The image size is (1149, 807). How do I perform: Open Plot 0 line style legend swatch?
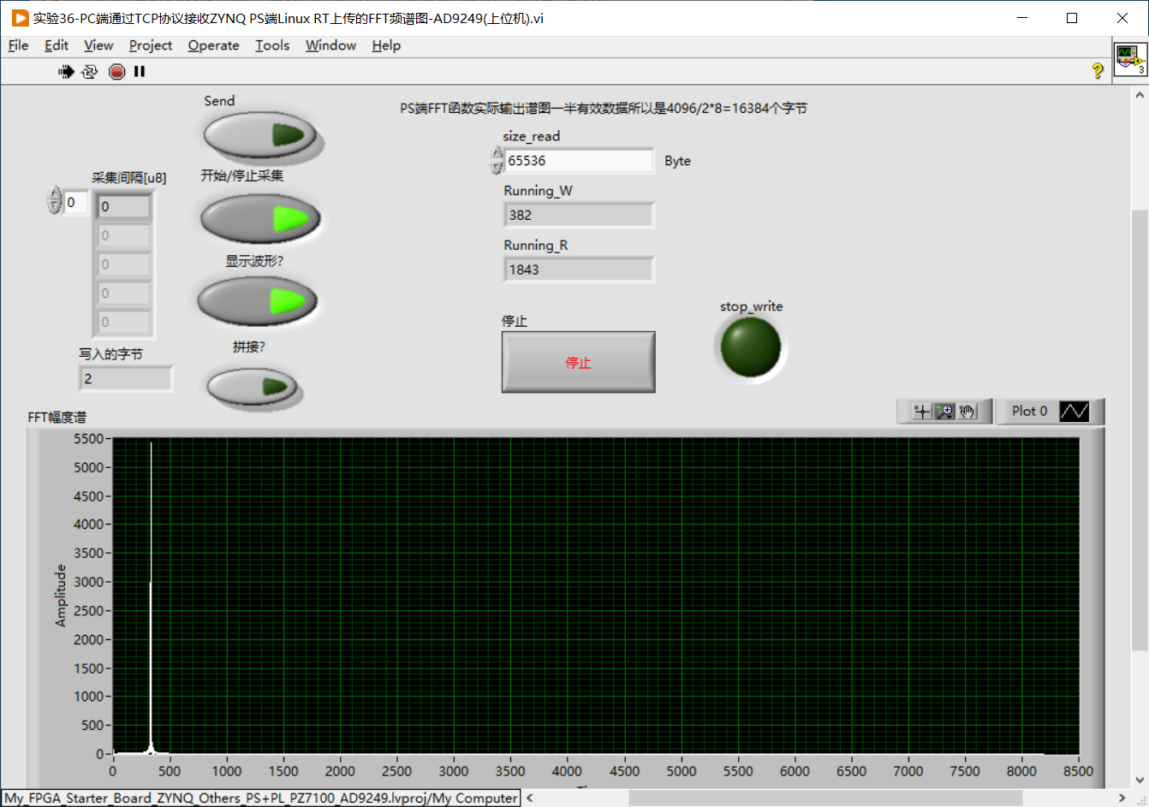[x=1075, y=412]
